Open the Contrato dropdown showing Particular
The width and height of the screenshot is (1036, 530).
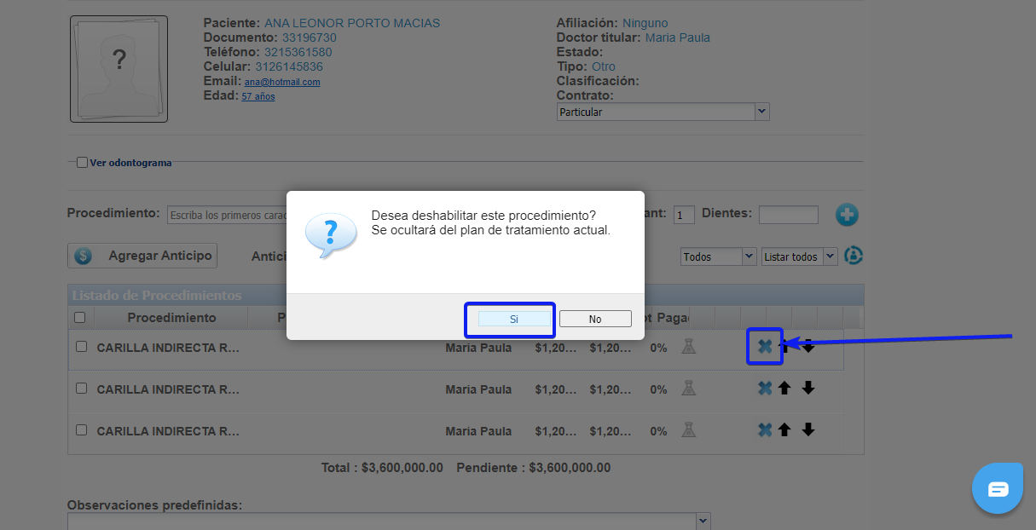point(663,112)
